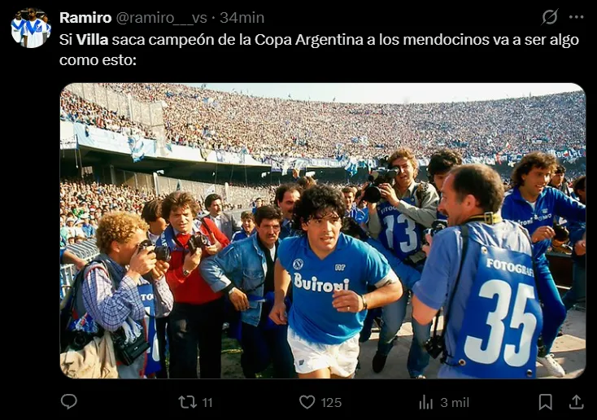Click the Grok explain-post icon

pos(550,17)
